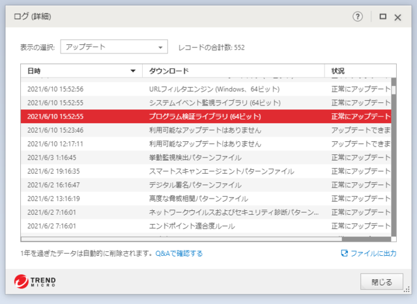Click date cell 2021/6/2 16:16:47
Viewport: 417px width, 304px height.
[53, 185]
